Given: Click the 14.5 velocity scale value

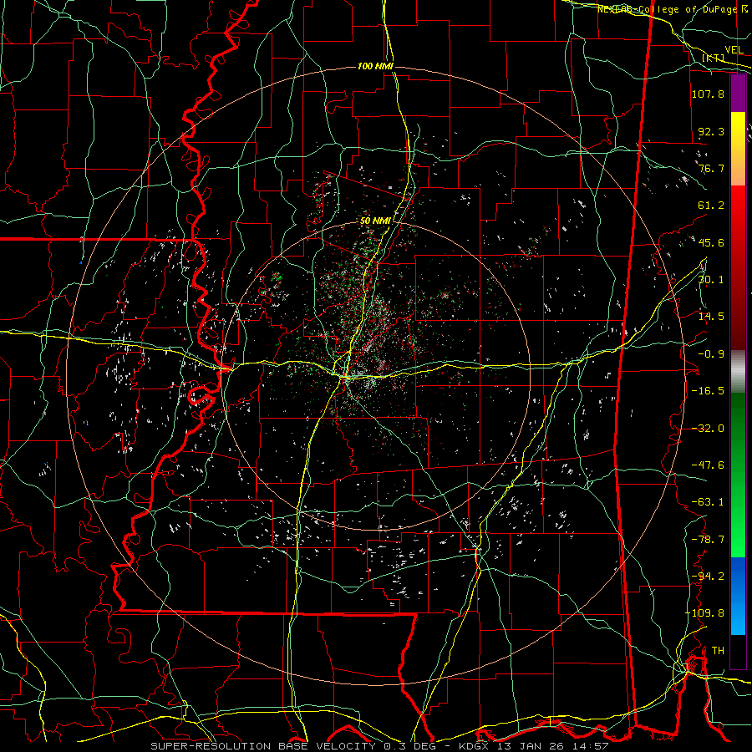Looking at the screenshot, I should coord(711,317).
